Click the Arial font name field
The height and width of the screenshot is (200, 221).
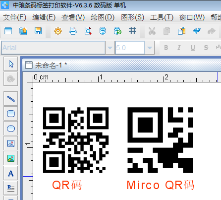[53, 48]
